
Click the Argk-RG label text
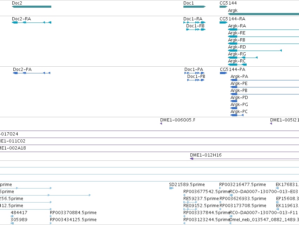pyautogui.click(x=237, y=54)
